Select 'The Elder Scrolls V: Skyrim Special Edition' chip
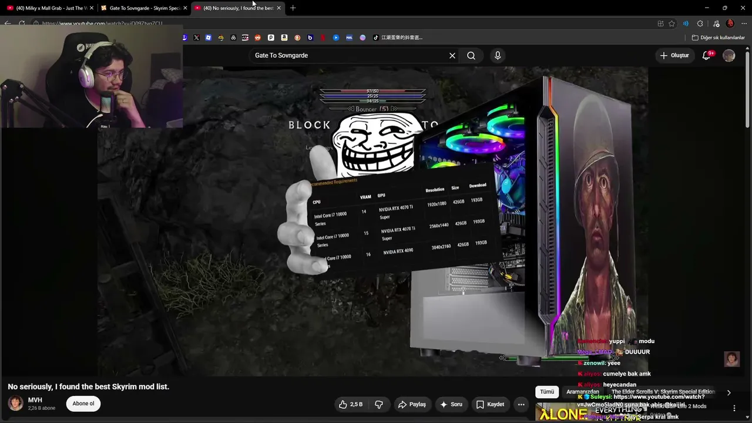The width and height of the screenshot is (752, 423). pyautogui.click(x=663, y=392)
